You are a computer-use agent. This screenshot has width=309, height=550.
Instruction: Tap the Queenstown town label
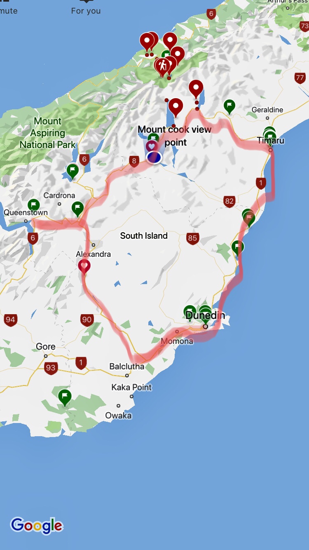26,213
